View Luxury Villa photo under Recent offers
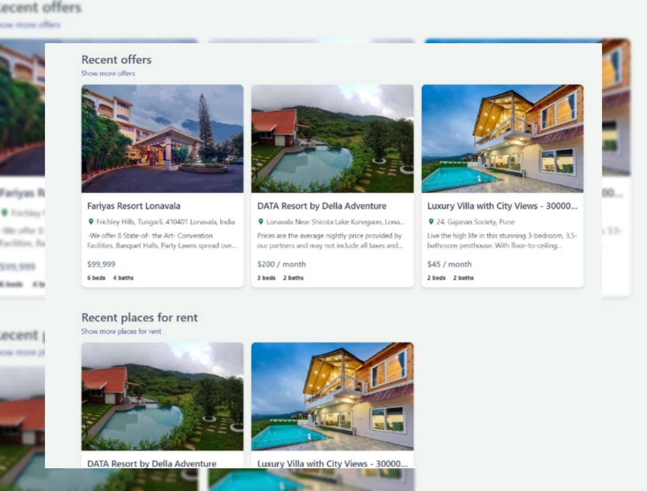The height and width of the screenshot is (491, 647). coord(503,139)
